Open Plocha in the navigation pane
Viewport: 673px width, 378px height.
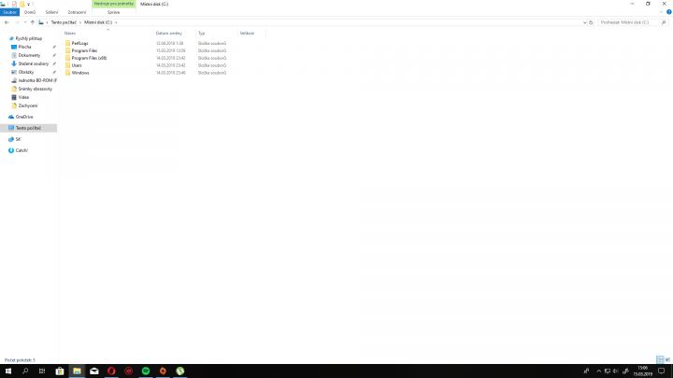coord(24,47)
